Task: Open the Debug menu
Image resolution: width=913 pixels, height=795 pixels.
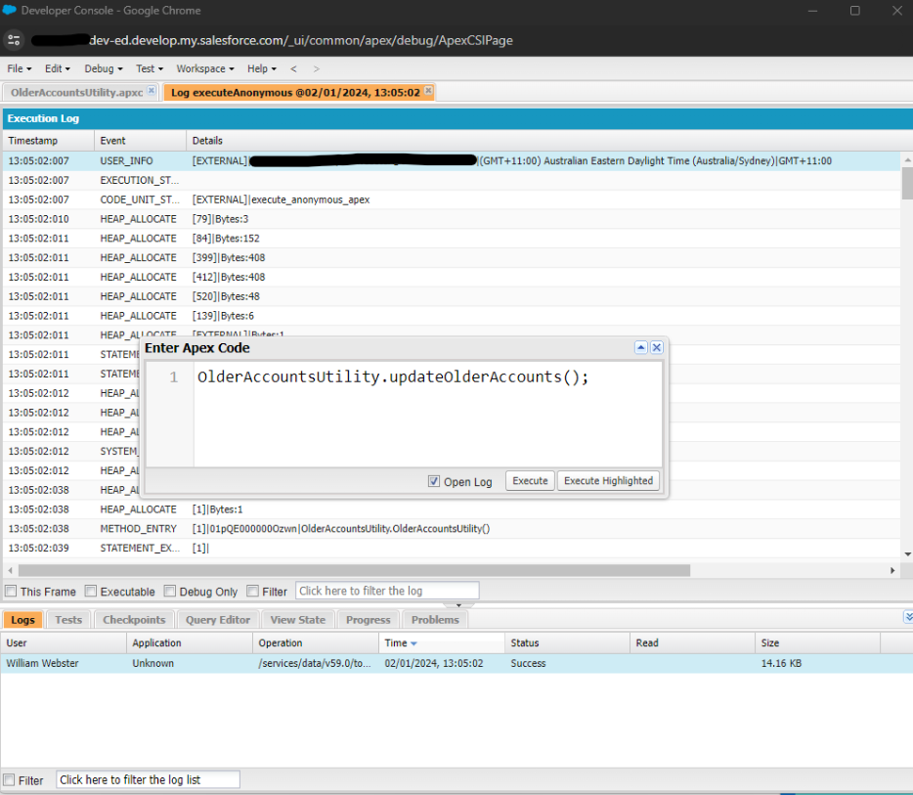Action: coord(104,68)
